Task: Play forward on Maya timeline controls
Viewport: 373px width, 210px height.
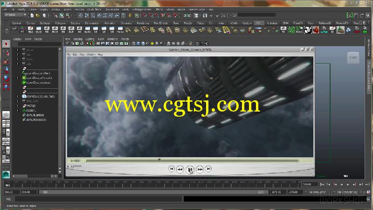Action: coord(348,184)
